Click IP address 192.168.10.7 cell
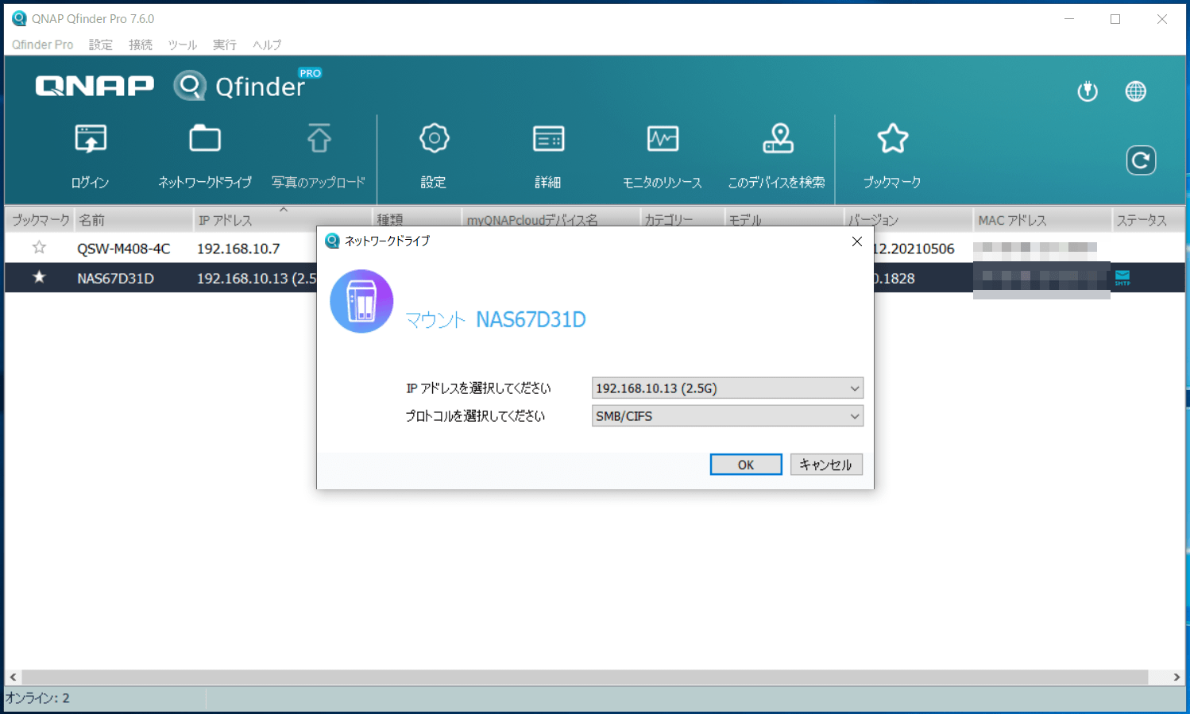The height and width of the screenshot is (714, 1190). [x=238, y=249]
